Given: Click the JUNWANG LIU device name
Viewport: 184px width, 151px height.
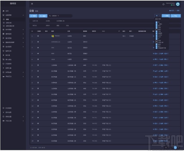Looking at the screenshot, I should tap(56, 42).
